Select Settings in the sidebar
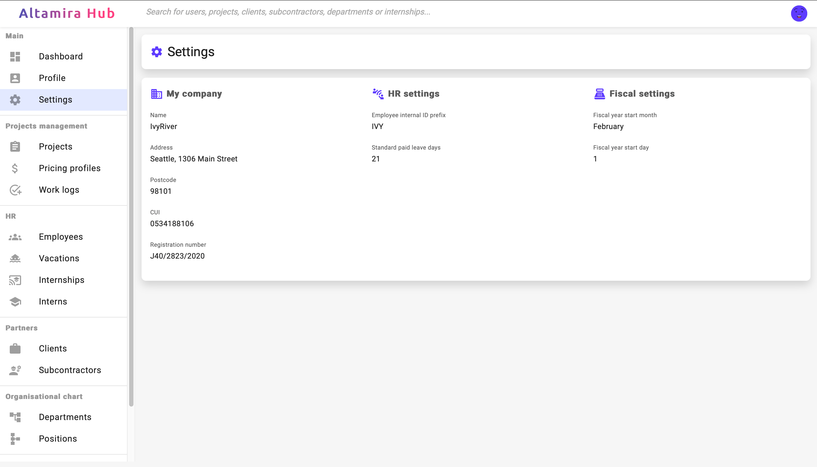Screen dimensions: 817x467 point(56,100)
